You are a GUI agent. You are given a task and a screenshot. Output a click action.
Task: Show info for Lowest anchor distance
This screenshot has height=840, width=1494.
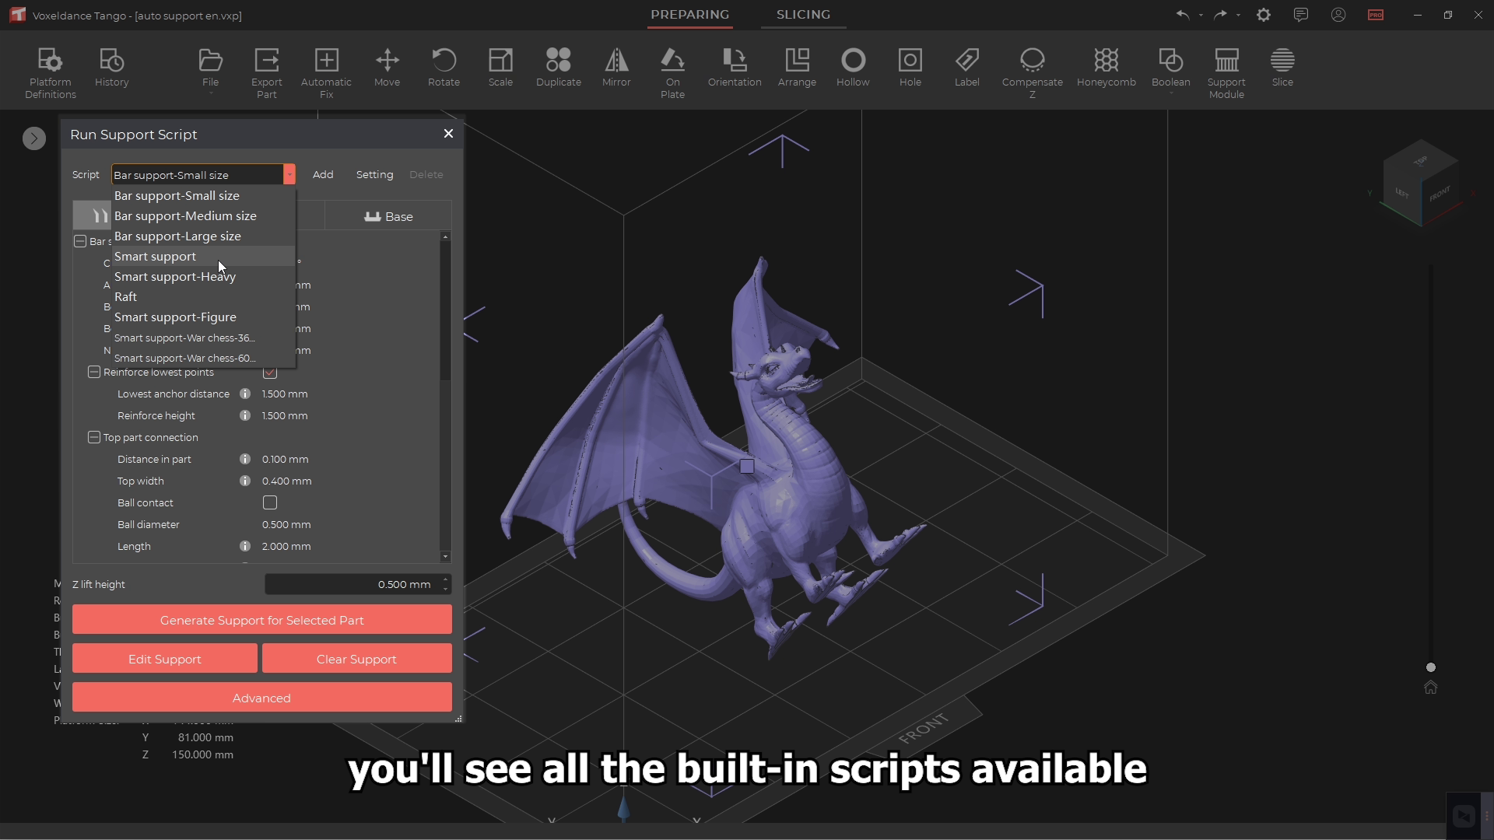click(x=245, y=394)
